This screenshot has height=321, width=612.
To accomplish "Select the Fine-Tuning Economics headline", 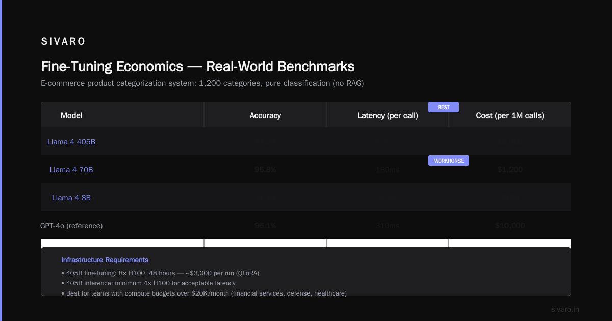I will point(197,66).
